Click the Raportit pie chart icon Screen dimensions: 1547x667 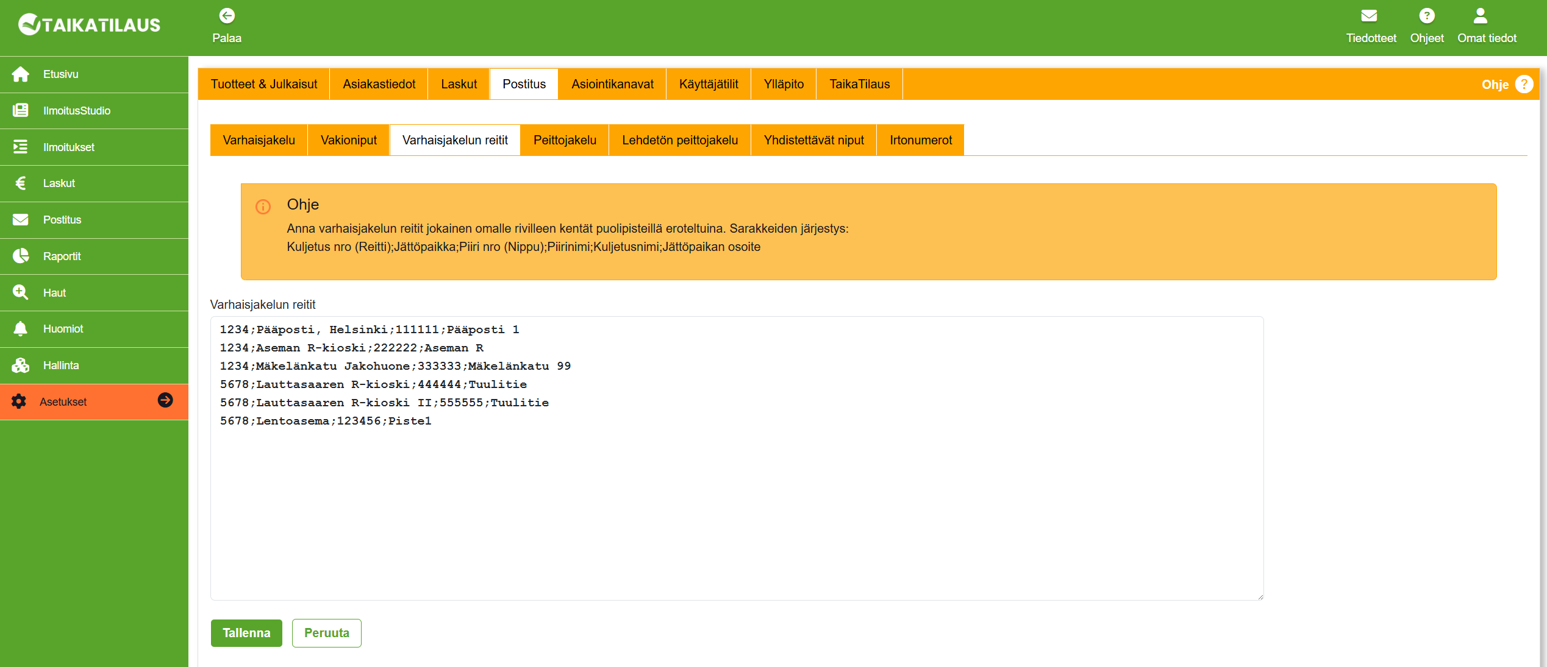(x=21, y=256)
